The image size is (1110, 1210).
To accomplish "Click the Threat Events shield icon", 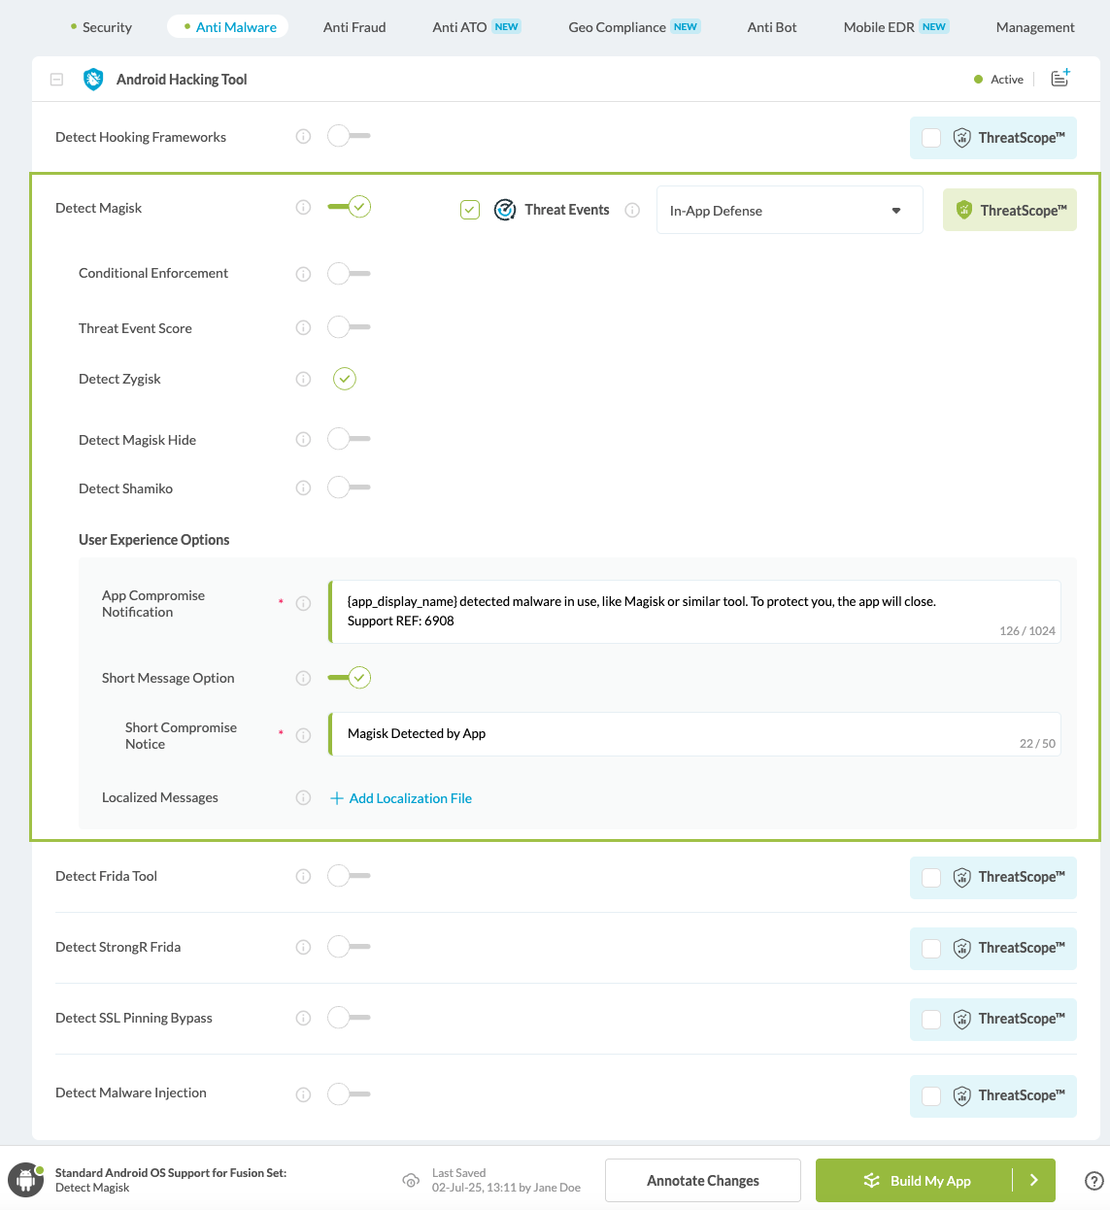I will (505, 209).
